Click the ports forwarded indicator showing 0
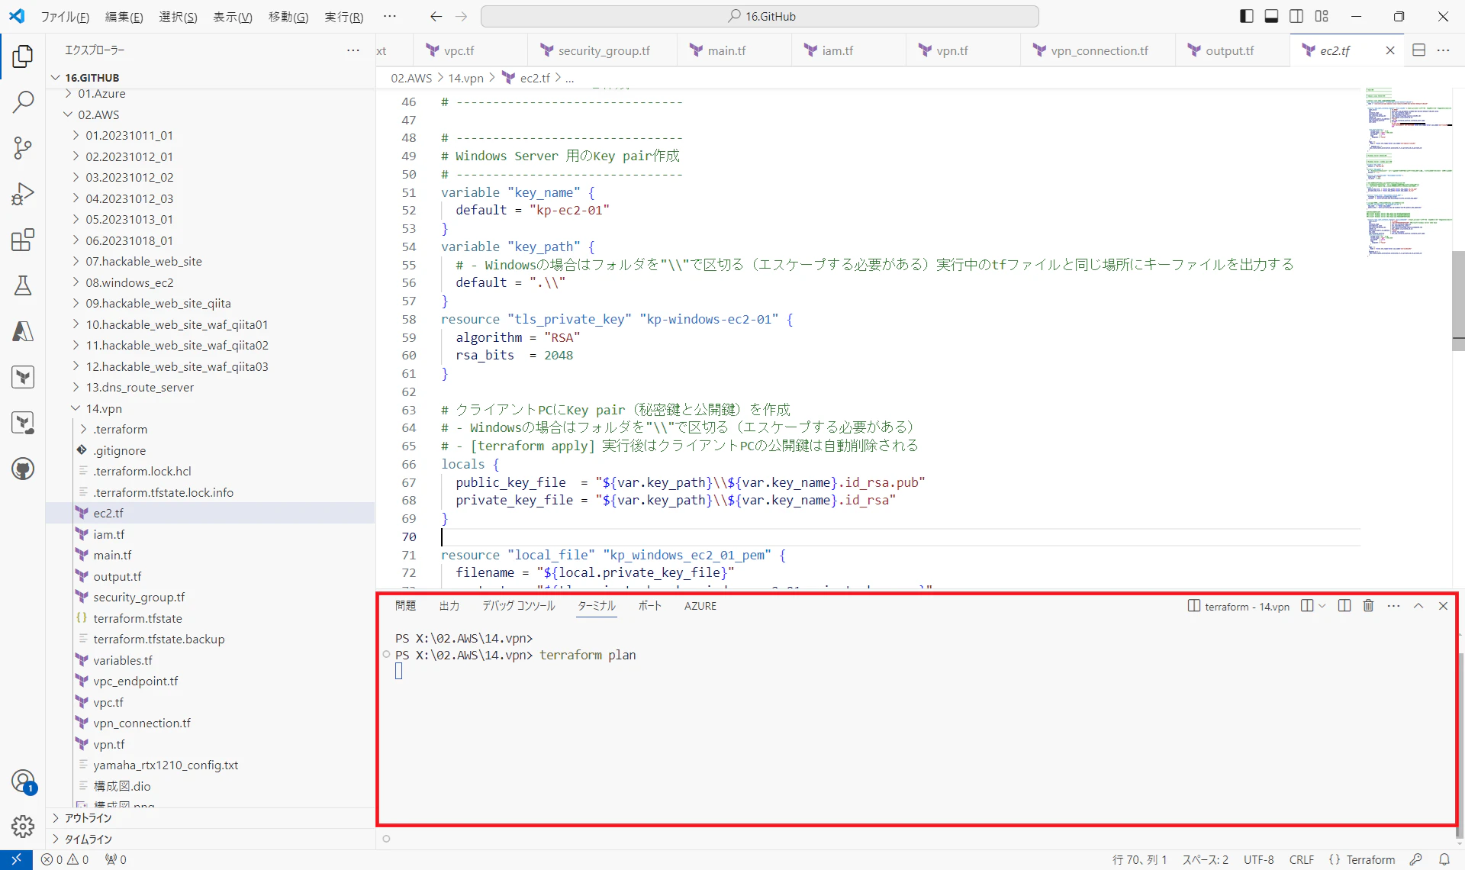This screenshot has height=870, width=1465. pyautogui.click(x=116, y=859)
